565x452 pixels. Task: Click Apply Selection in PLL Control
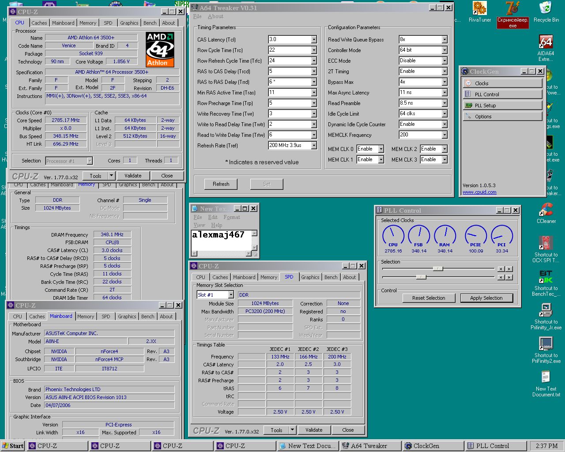tap(486, 298)
